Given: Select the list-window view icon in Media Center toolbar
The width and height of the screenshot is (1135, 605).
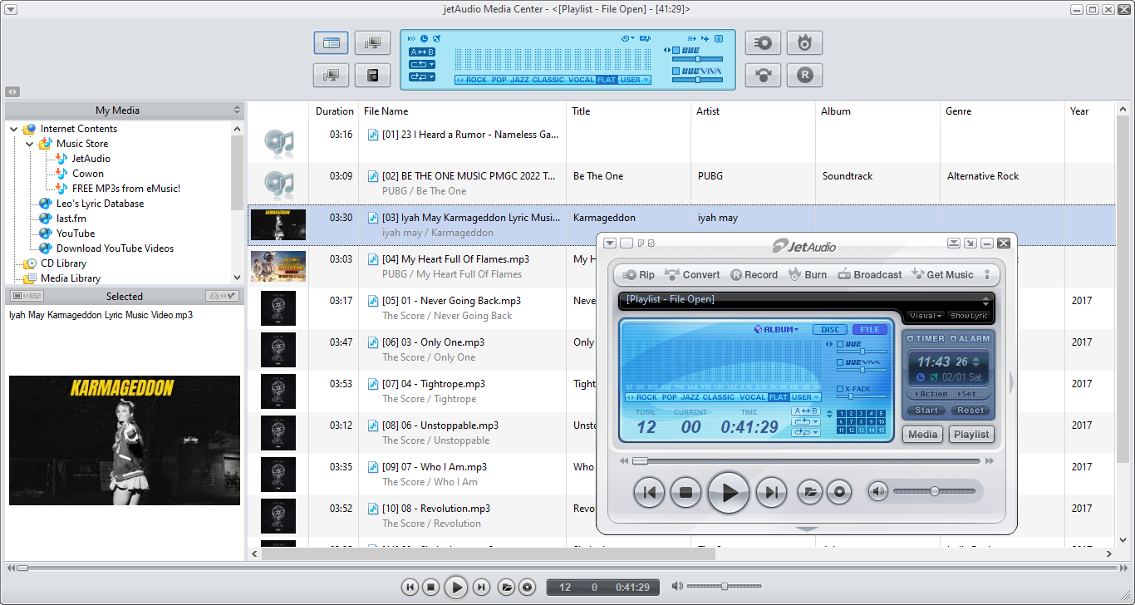Looking at the screenshot, I should [x=332, y=43].
